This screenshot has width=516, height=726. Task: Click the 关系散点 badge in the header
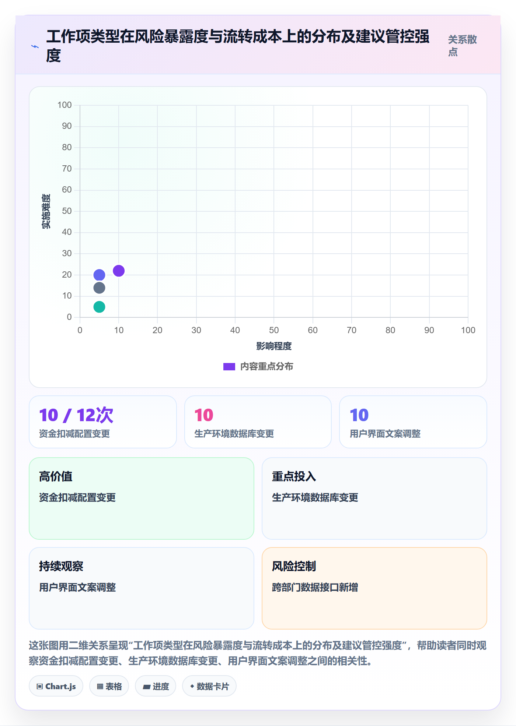point(463,46)
